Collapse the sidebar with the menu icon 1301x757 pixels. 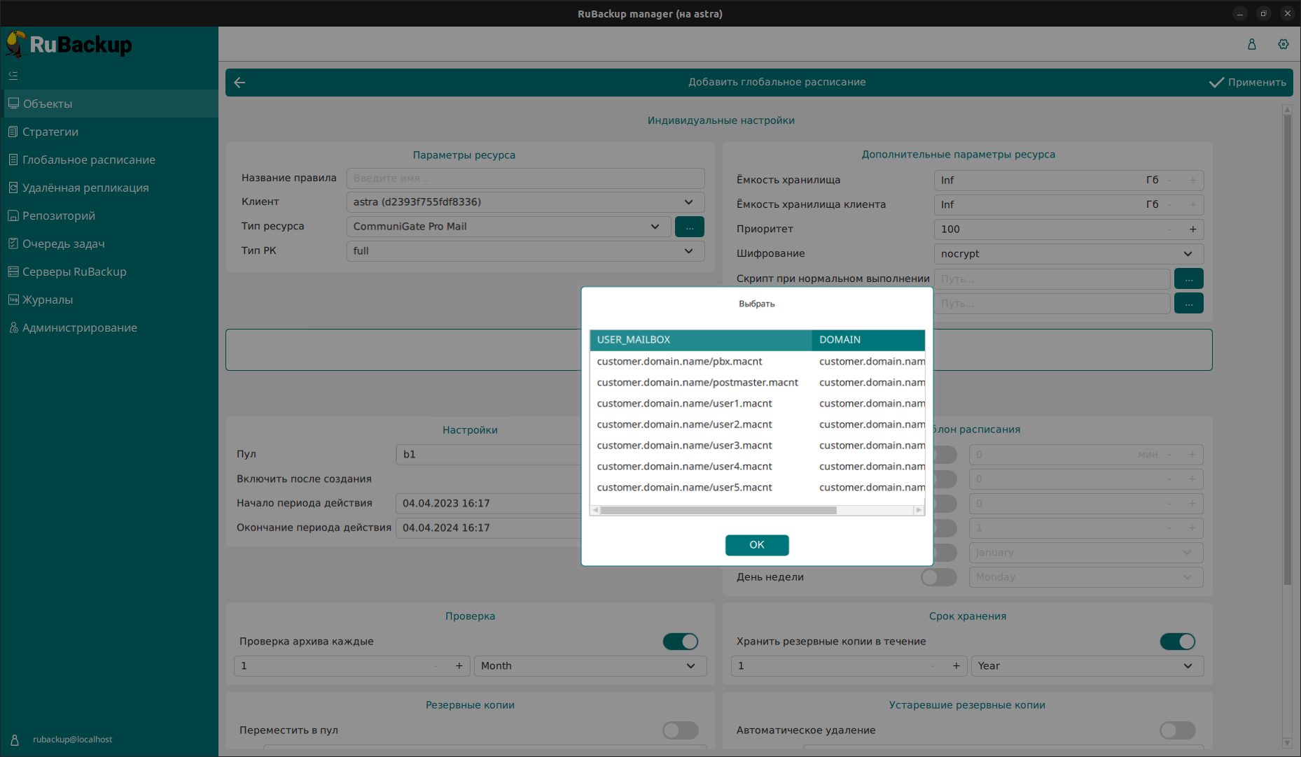(x=13, y=76)
